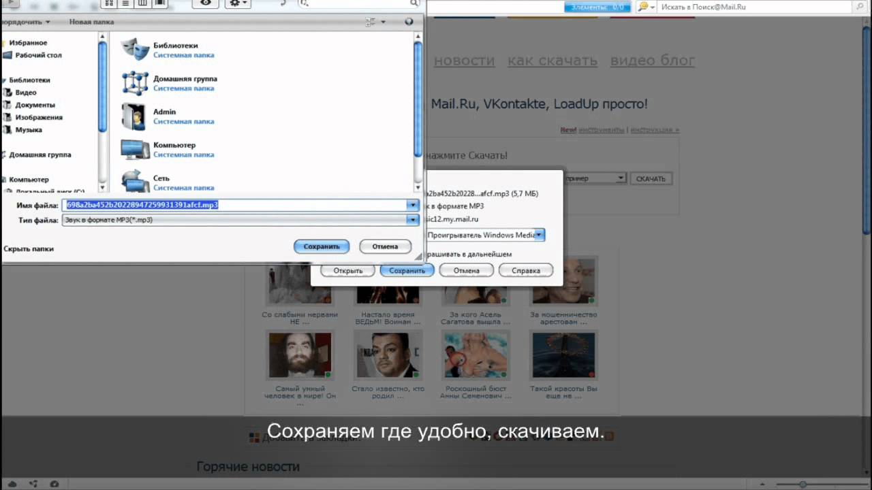Click the СКАЧАТЬ button on the web page
The width and height of the screenshot is (872, 490).
point(651,179)
